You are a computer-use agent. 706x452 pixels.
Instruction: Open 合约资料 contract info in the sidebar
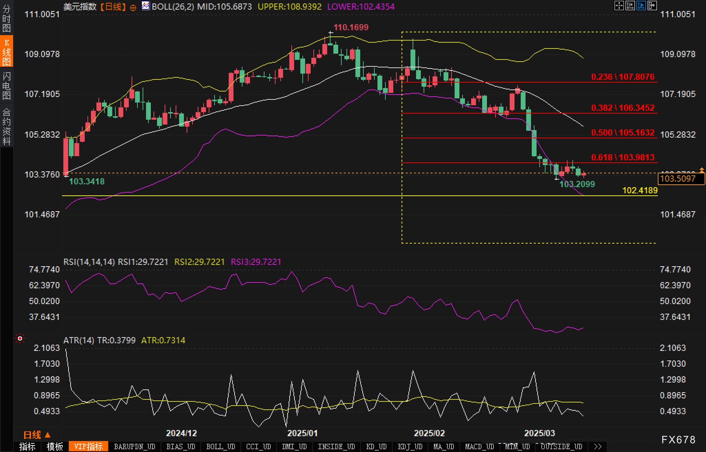click(6, 126)
